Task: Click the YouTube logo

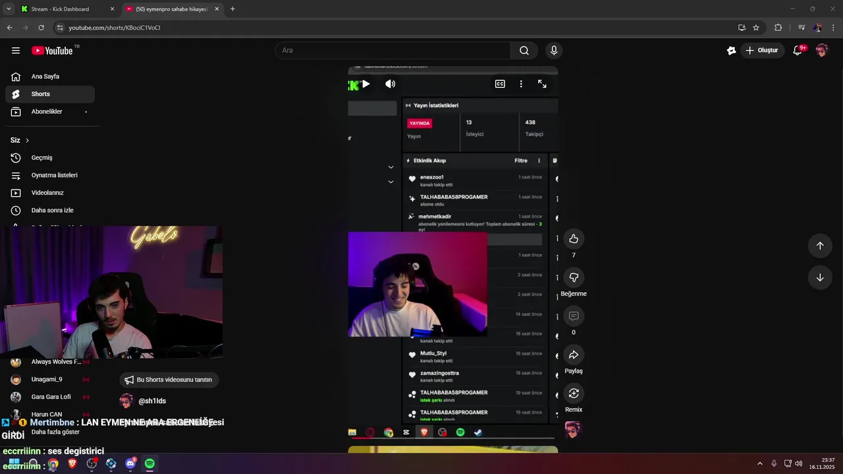Action: pyautogui.click(x=52, y=51)
